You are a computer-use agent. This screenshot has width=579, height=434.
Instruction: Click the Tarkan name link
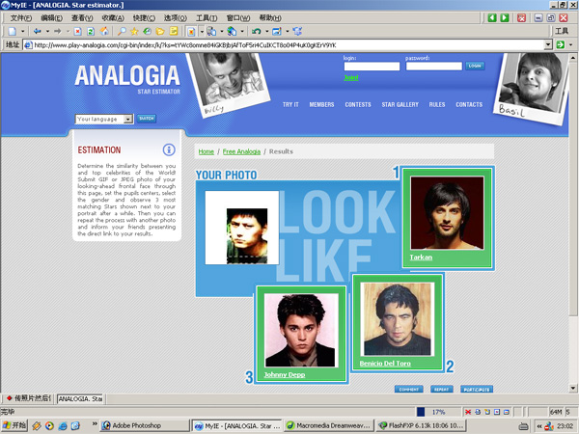[421, 258]
